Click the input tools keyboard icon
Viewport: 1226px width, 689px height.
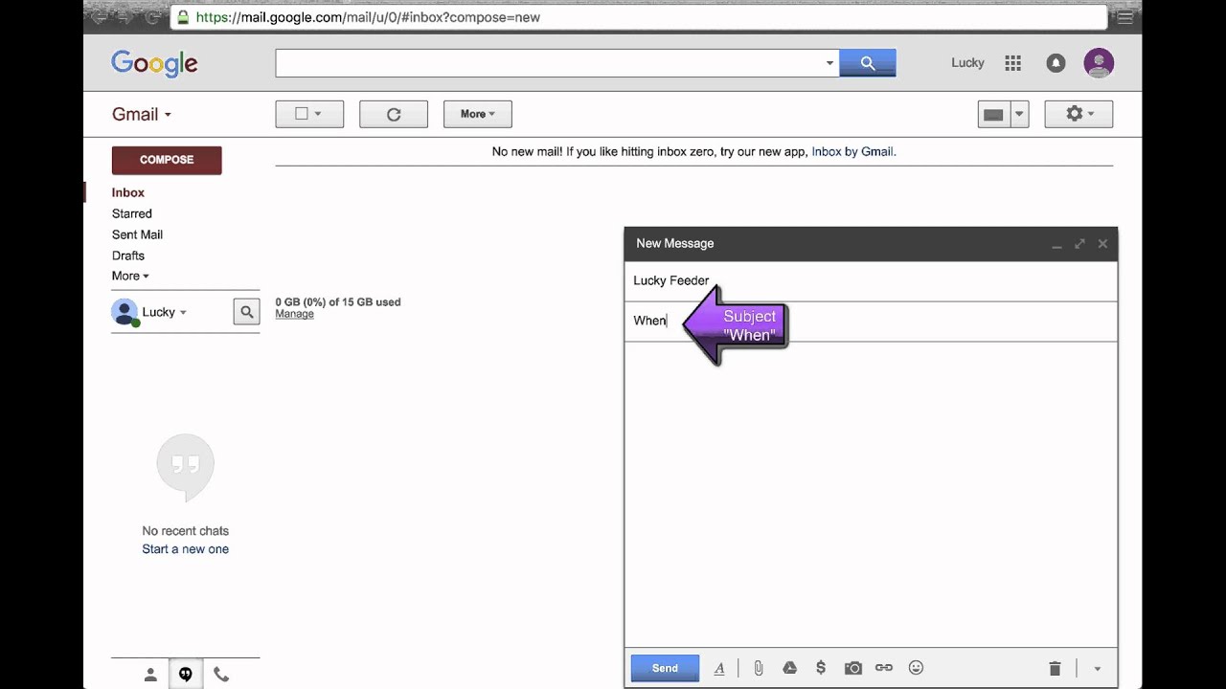pos(993,114)
